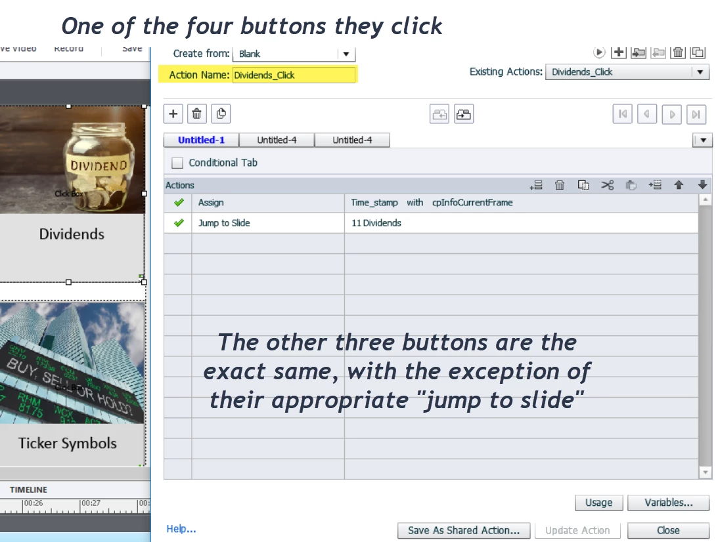Click the actions list scroll down arrow
This screenshot has height=542, width=718.
coord(706,472)
